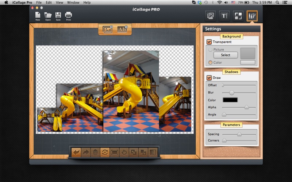292x182 pixels.
Task: Open the layout grid panel icon
Action: coord(238,16)
